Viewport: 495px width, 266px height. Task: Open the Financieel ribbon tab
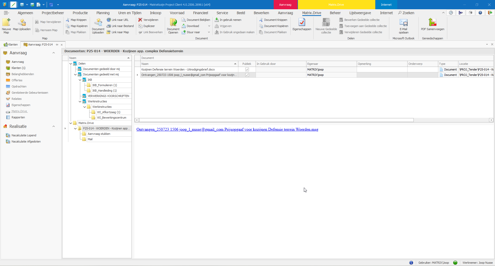[x=200, y=13]
